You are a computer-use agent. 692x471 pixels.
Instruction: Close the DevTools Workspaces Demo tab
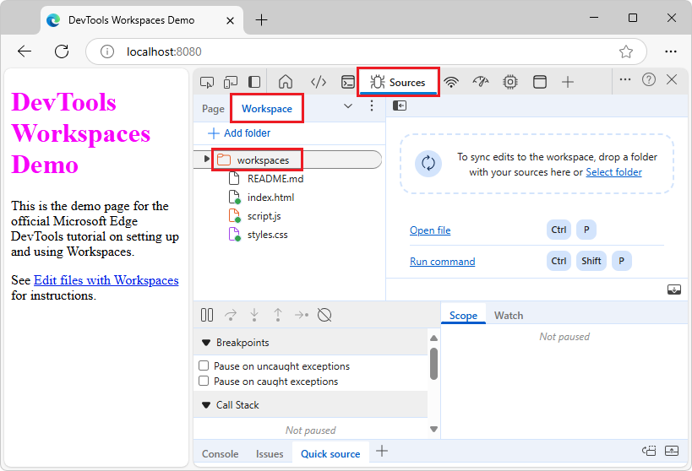(x=230, y=20)
